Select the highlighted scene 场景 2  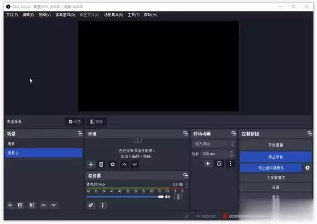click(43, 153)
